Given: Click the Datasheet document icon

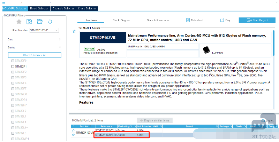Looking at the screenshot, I should [188, 20].
